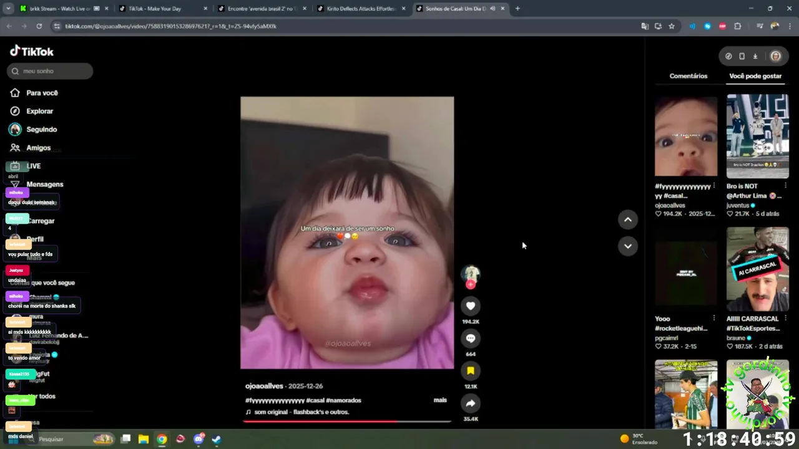This screenshot has width=799, height=449.
Task: Switch to the 'Kirito Deflects Attacks' tab
Action: tap(361, 9)
